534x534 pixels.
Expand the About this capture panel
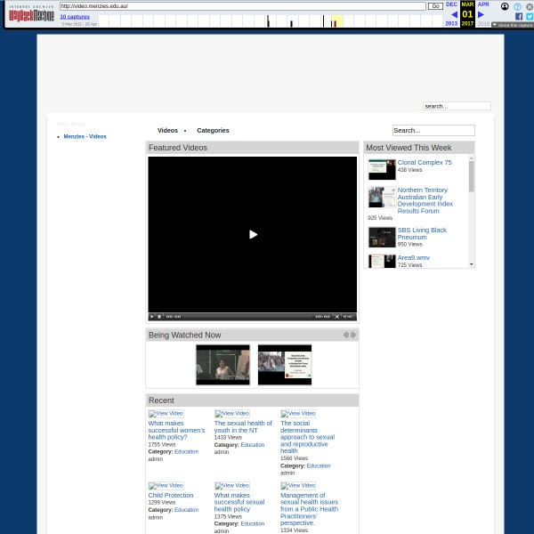[512, 25]
